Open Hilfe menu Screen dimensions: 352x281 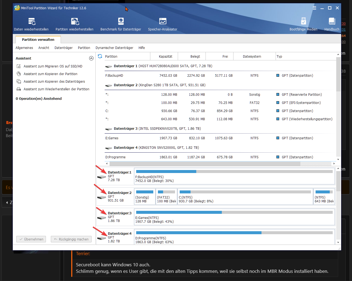coord(142,48)
